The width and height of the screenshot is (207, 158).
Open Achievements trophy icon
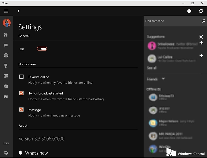click(6, 66)
